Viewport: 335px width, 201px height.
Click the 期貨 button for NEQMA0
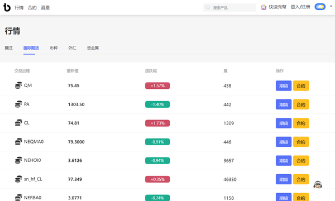(284, 142)
